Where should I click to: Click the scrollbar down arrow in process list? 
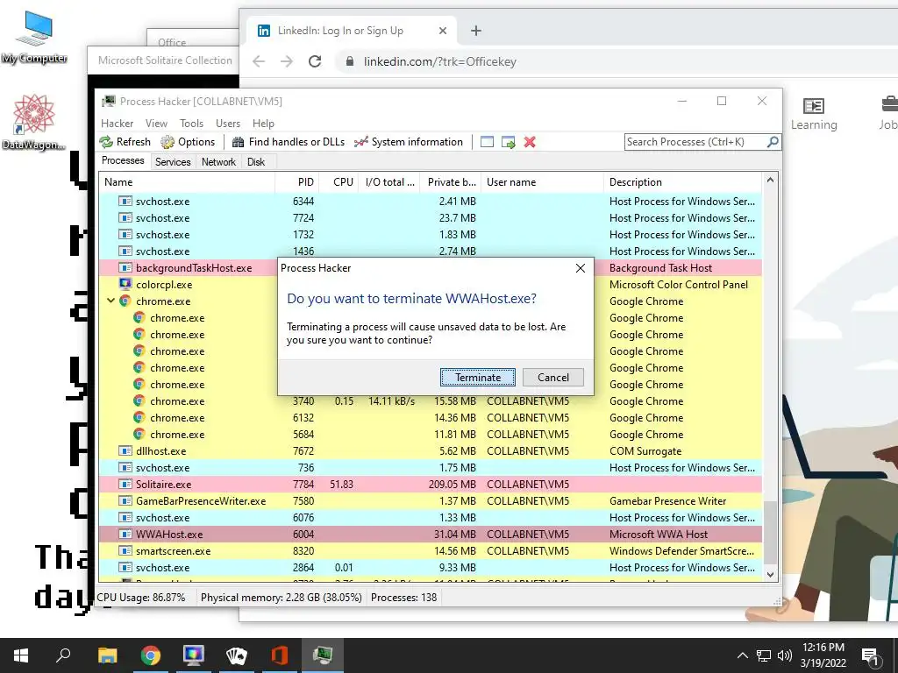pyautogui.click(x=770, y=574)
